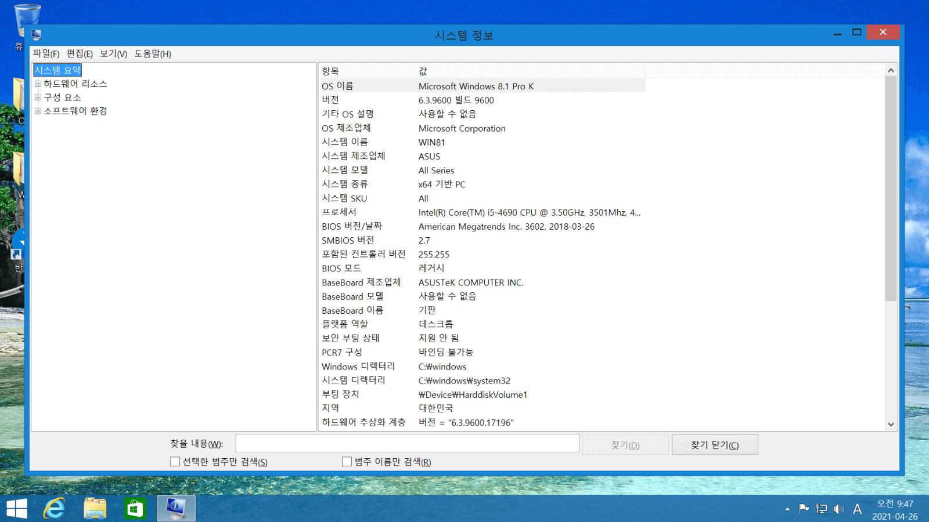Click the American Megatrends BIOS value
The width and height of the screenshot is (929, 522).
pos(506,227)
